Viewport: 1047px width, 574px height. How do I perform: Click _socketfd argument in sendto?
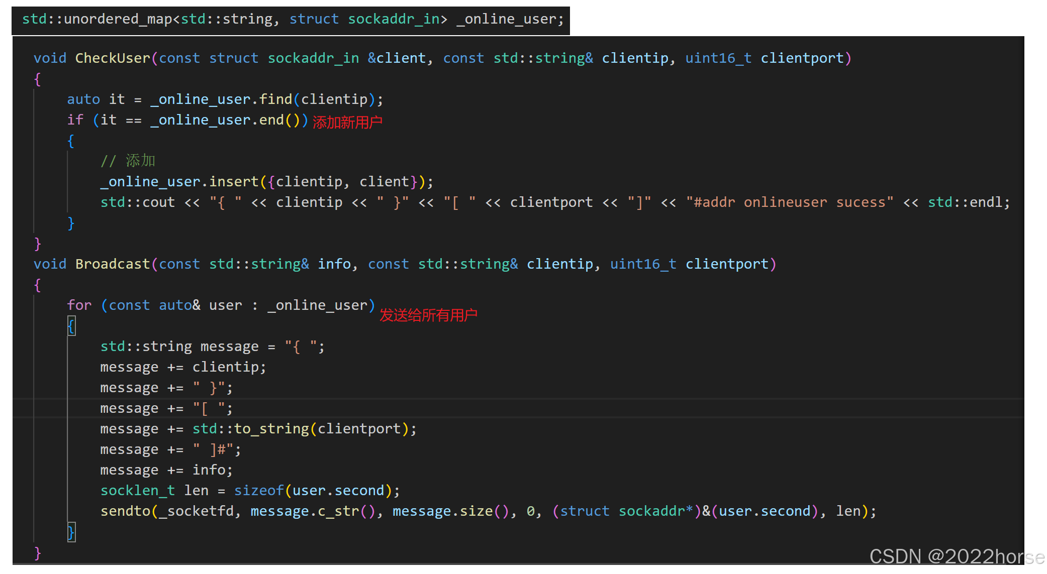point(196,511)
